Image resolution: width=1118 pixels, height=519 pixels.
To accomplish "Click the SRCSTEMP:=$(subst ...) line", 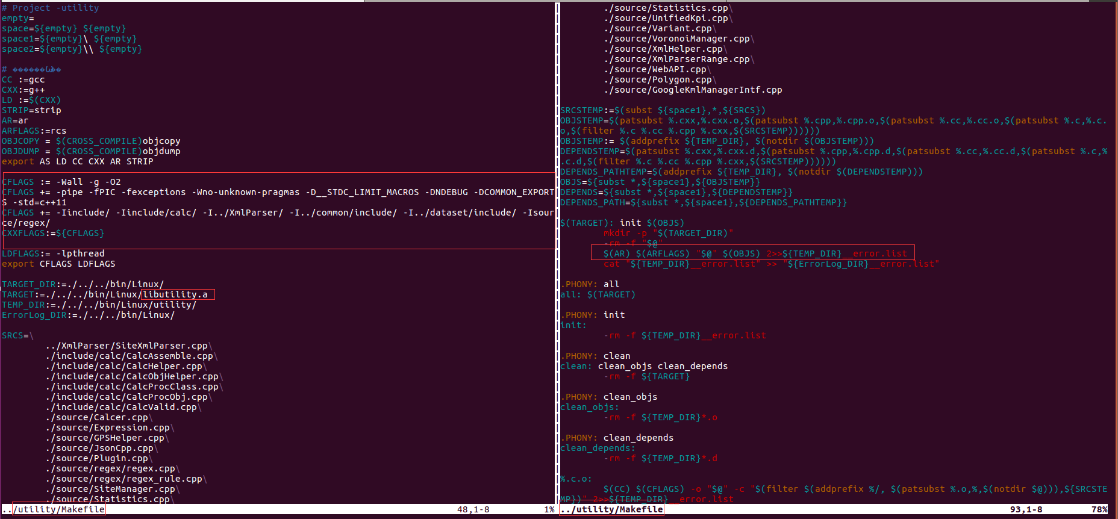I will [663, 110].
